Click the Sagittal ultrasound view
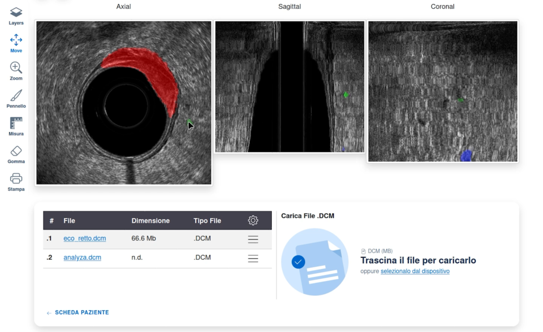Screen dimensions: 543x332 (x=290, y=87)
